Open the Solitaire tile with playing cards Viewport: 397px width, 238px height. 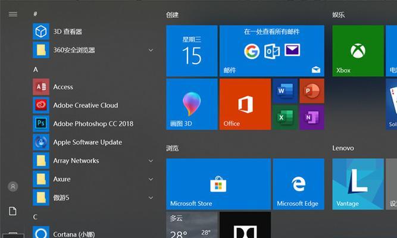pyautogui.click(x=392, y=104)
